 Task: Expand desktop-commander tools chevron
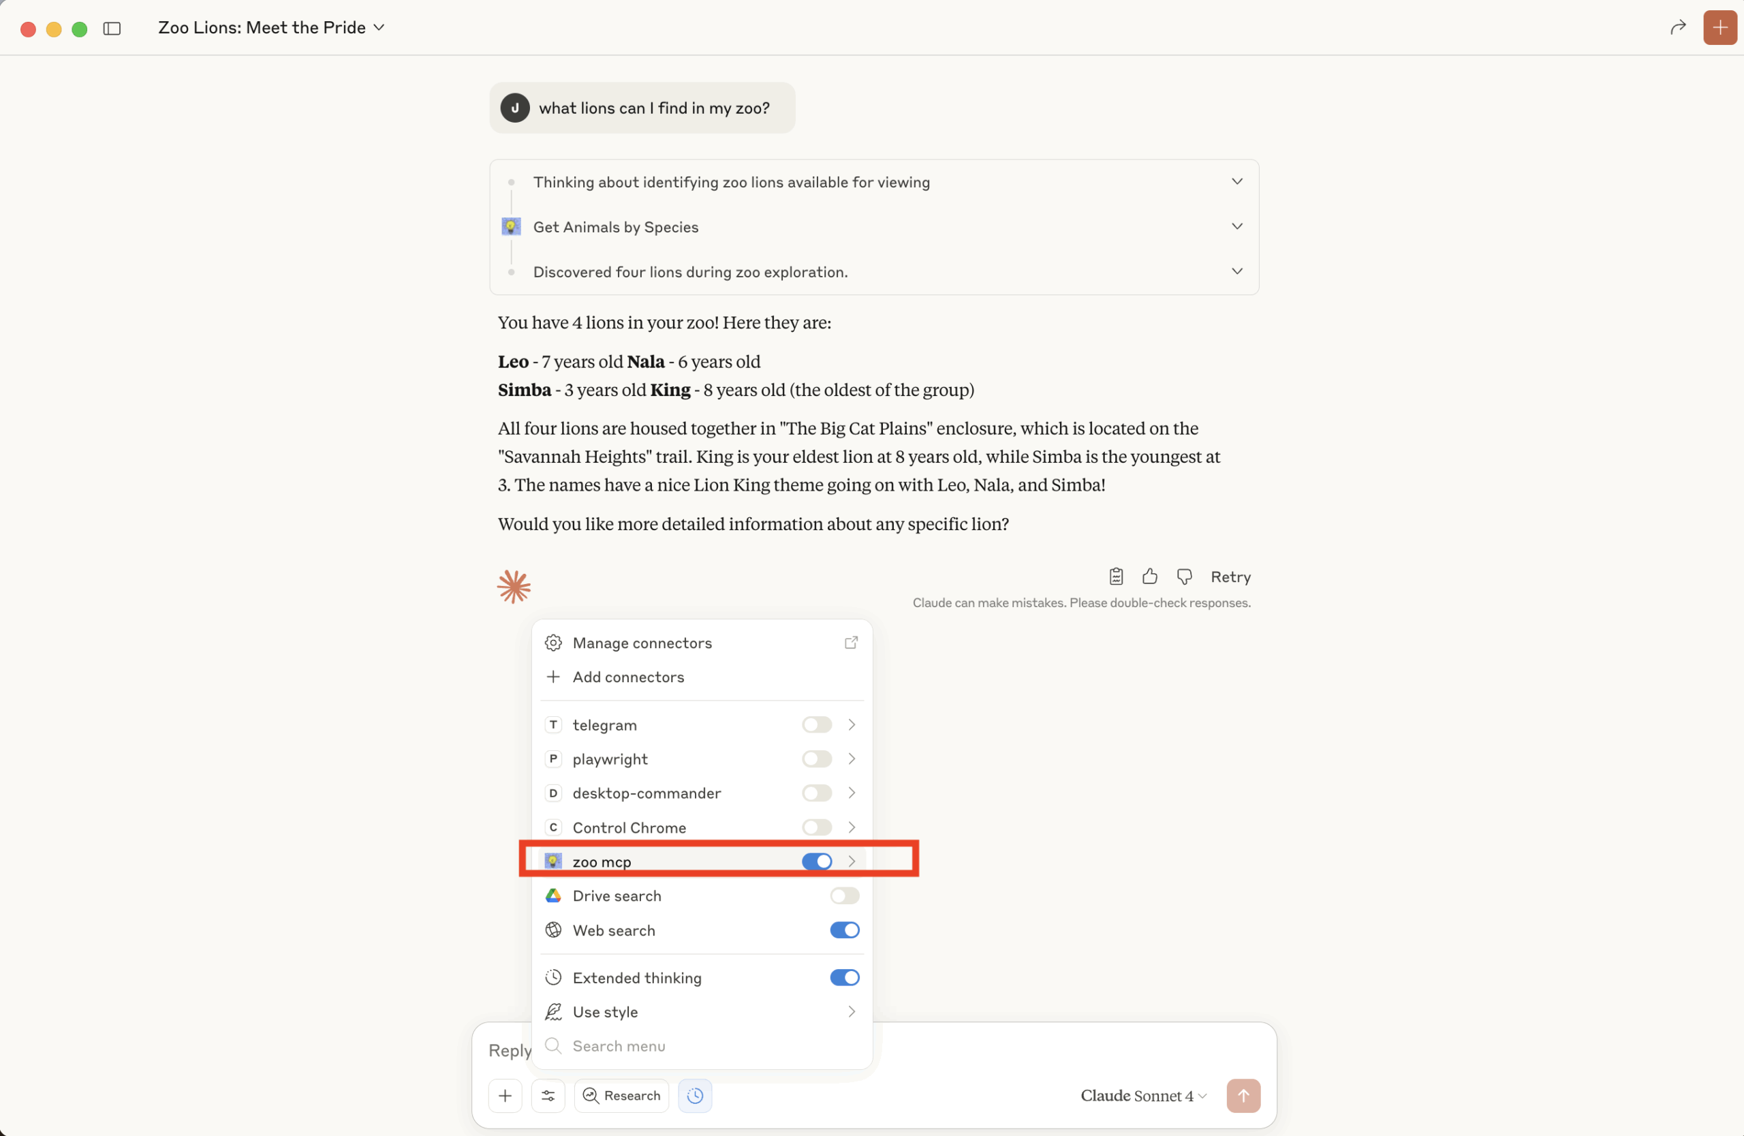(x=852, y=793)
